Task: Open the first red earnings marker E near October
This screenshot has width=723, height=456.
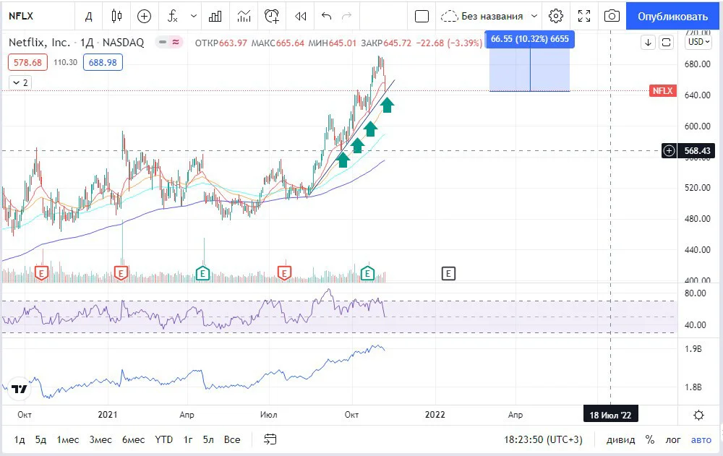Action: click(41, 273)
